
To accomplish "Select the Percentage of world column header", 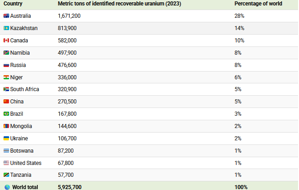I will pos(258,4).
